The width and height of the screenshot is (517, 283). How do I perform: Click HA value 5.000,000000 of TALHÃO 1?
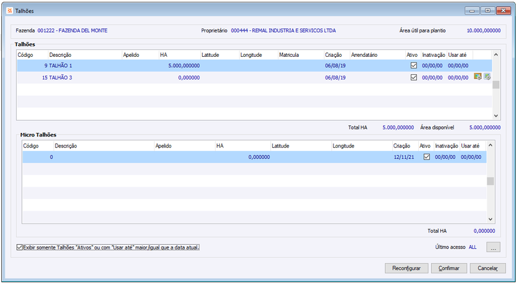184,66
